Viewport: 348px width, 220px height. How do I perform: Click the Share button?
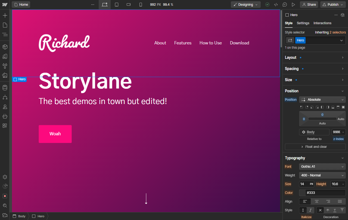(x=309, y=5)
